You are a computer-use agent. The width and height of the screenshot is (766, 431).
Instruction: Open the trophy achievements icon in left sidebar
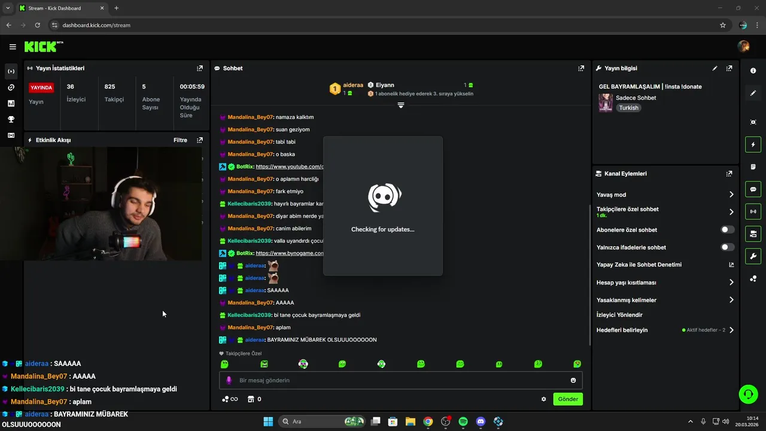coord(11,119)
